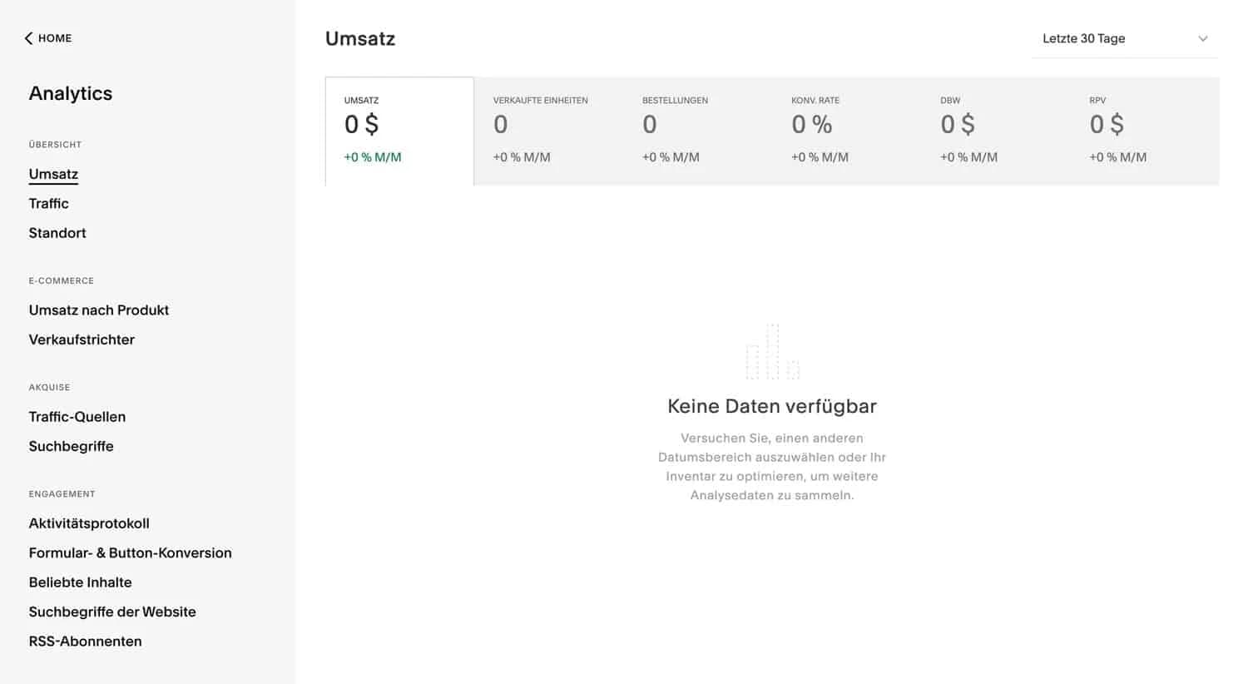View the Beliebte Inhalte report
Image resolution: width=1248 pixels, height=684 pixels.
click(x=80, y=582)
